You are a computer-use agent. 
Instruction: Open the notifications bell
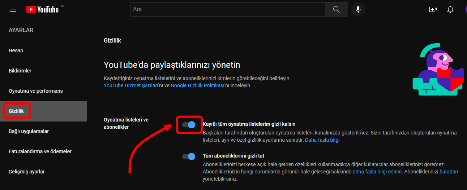(x=450, y=9)
